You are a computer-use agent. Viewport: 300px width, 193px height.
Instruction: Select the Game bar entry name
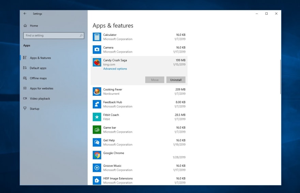[x=110, y=128]
